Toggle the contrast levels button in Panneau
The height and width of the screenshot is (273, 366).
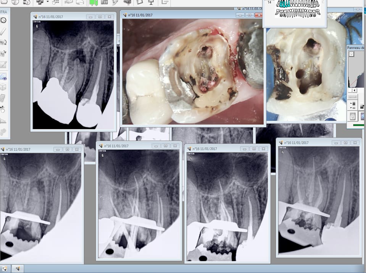pyautogui.click(x=353, y=105)
